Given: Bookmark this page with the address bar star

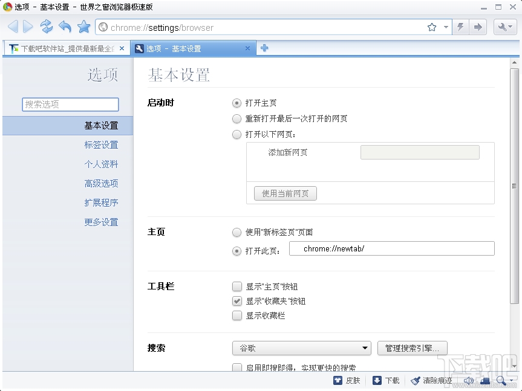Looking at the screenshot, I should pyautogui.click(x=432, y=27).
